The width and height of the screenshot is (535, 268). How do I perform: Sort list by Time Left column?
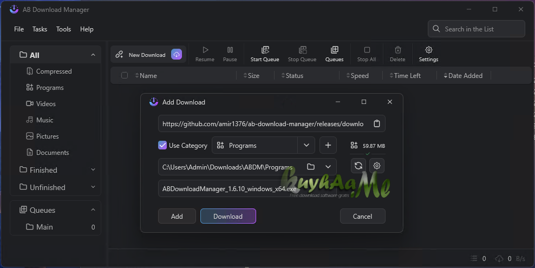(x=406, y=76)
